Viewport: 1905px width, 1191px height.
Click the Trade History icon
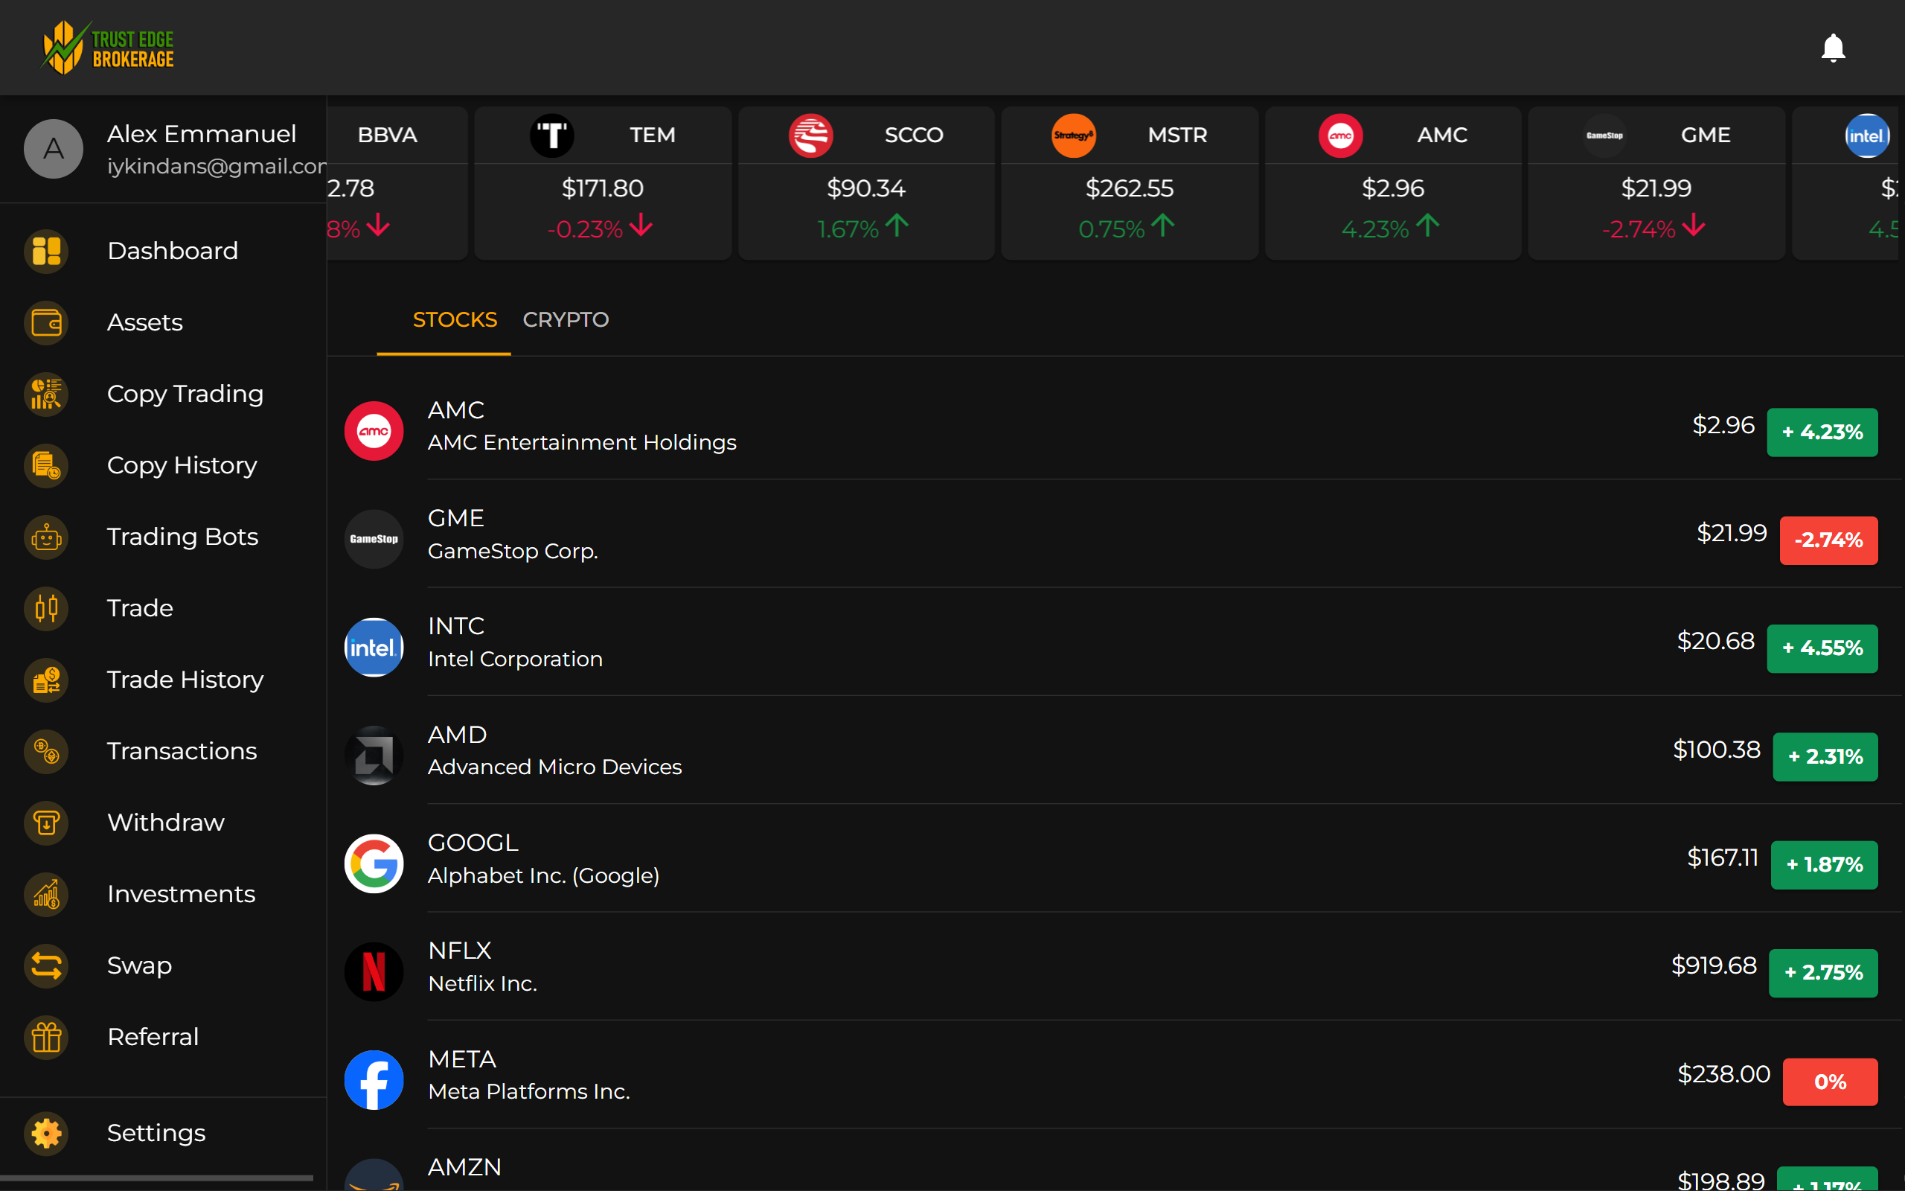46,680
